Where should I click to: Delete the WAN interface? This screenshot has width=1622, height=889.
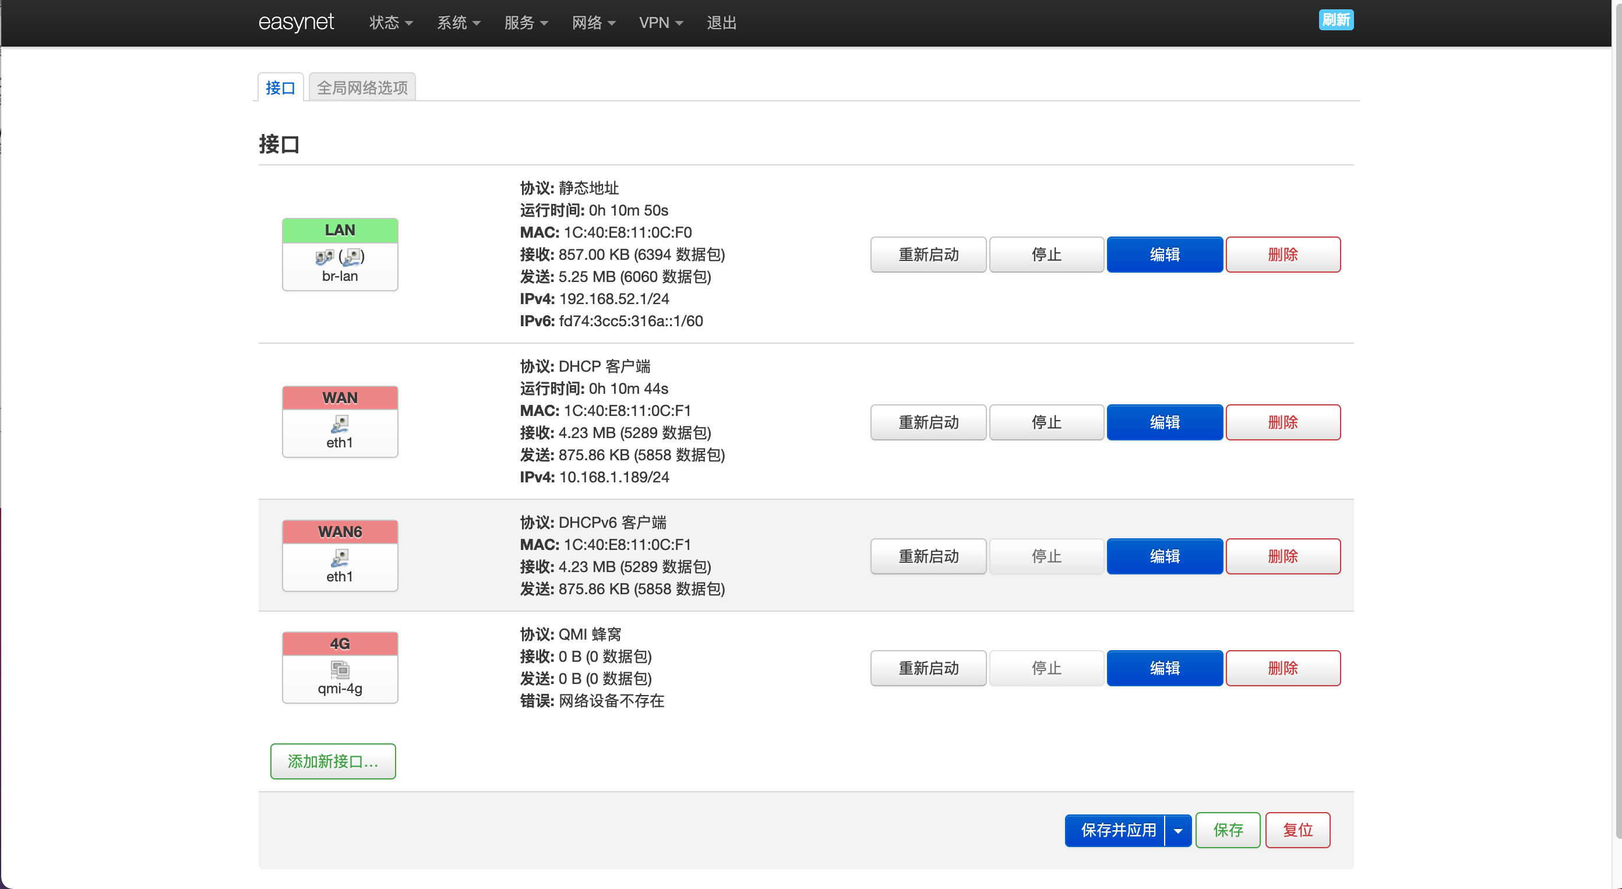tap(1284, 422)
